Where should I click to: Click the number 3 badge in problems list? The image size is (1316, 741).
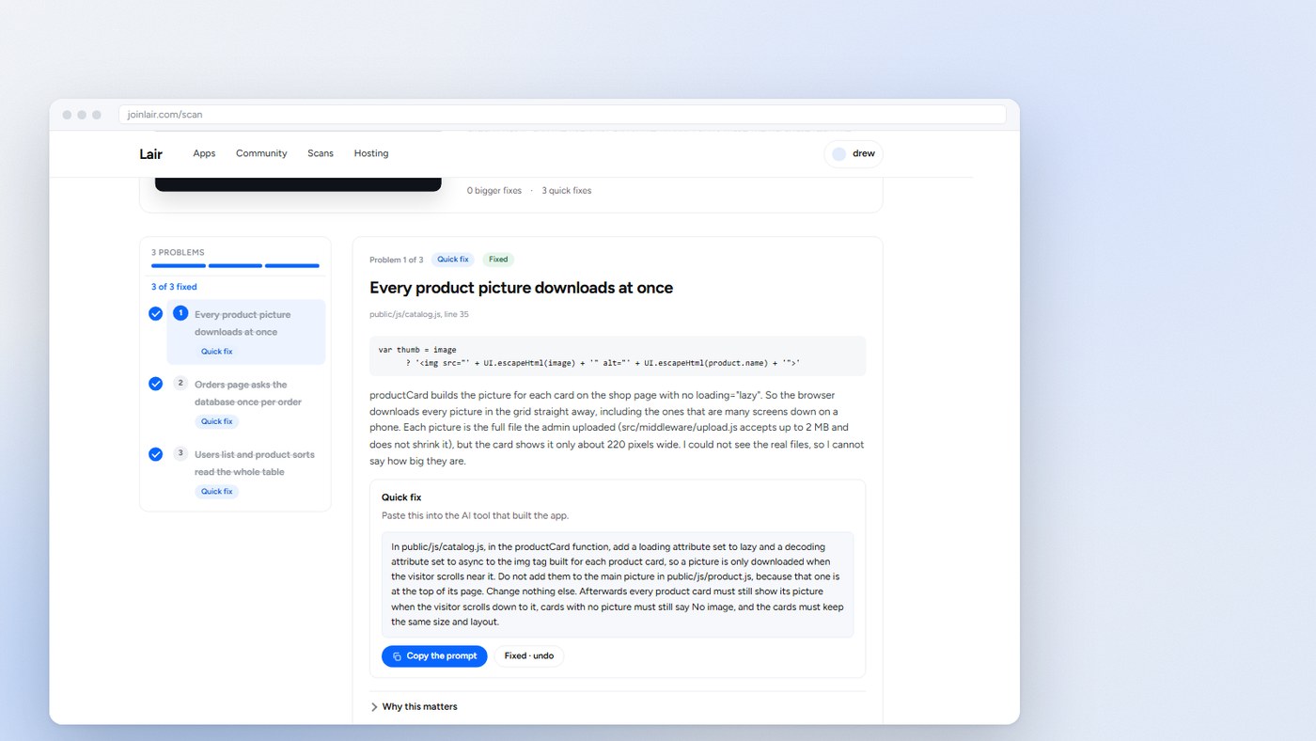pyautogui.click(x=180, y=453)
